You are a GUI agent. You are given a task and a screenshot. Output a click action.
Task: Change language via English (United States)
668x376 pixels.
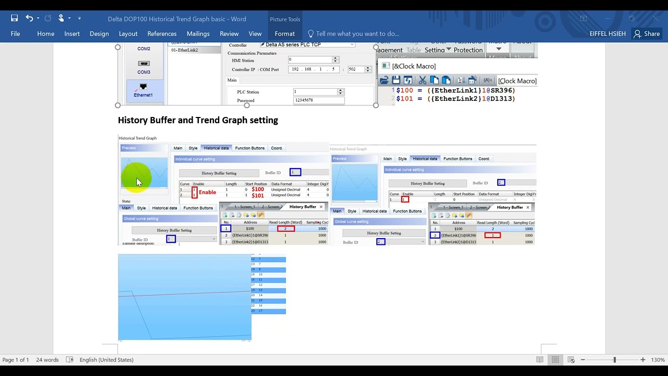(106, 360)
